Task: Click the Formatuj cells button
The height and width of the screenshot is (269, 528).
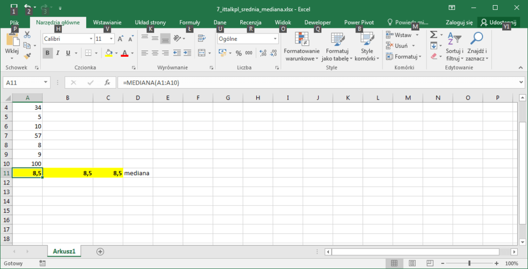Action: pos(403,56)
